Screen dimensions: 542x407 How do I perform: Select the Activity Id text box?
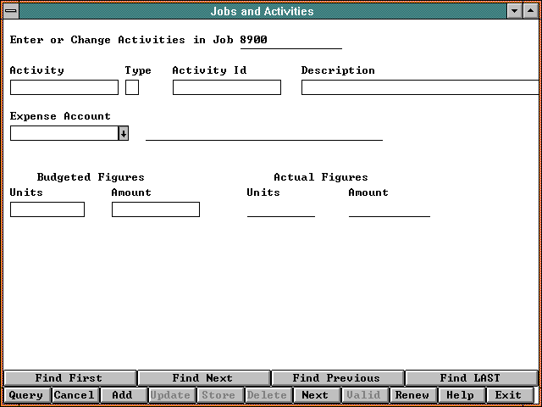[226, 87]
